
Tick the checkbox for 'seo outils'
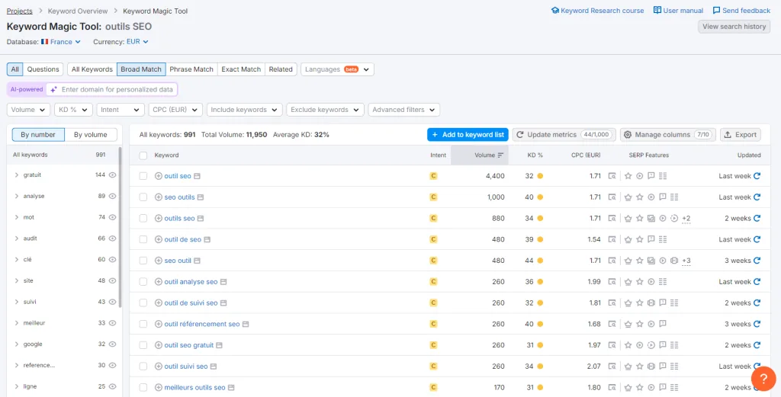point(143,197)
